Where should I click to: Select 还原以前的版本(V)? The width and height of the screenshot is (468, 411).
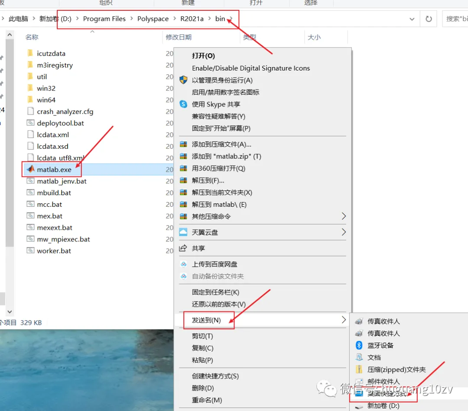click(x=219, y=304)
